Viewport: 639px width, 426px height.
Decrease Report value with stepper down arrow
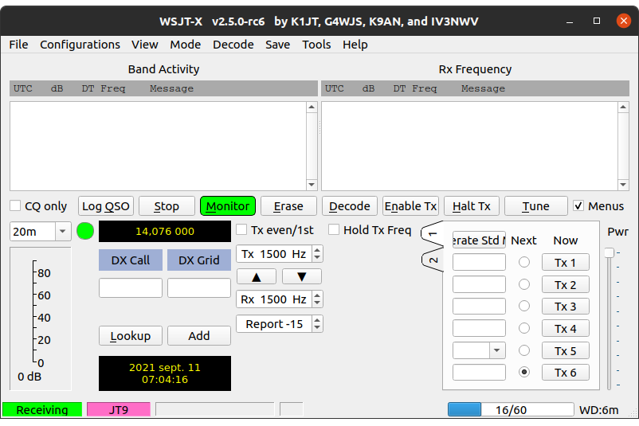click(317, 328)
